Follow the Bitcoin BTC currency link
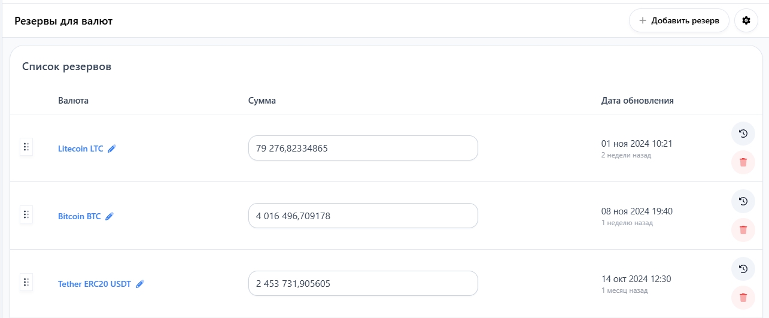The height and width of the screenshot is (318, 769). coord(80,216)
